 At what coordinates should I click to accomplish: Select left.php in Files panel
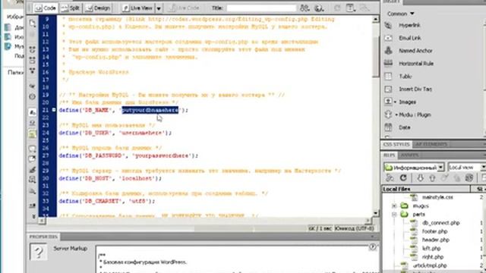click(x=431, y=249)
